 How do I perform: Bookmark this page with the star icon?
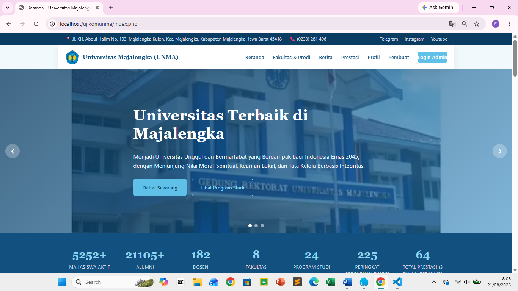(x=477, y=24)
